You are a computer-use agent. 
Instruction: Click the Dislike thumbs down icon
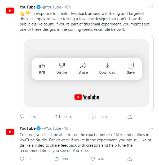(x=62, y=66)
